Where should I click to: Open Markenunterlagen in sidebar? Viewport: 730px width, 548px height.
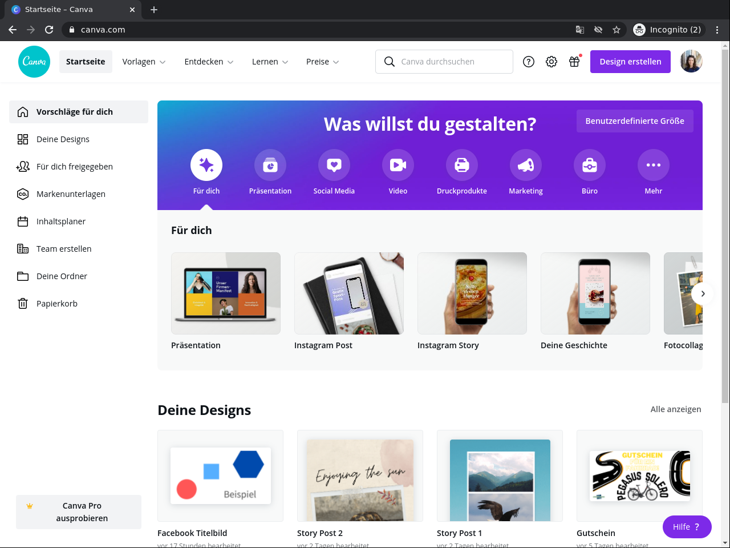(x=79, y=194)
